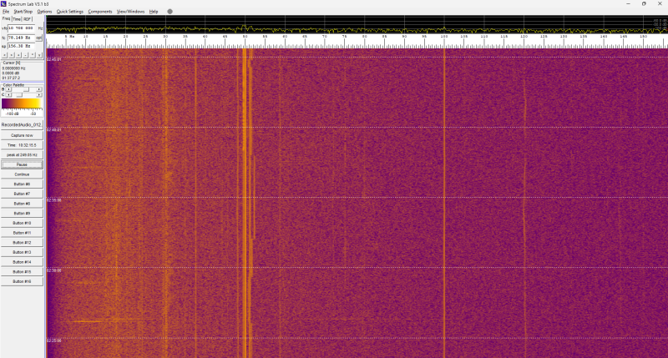Click the RecordedAudio_012 button
668x358 pixels.
[22, 124]
